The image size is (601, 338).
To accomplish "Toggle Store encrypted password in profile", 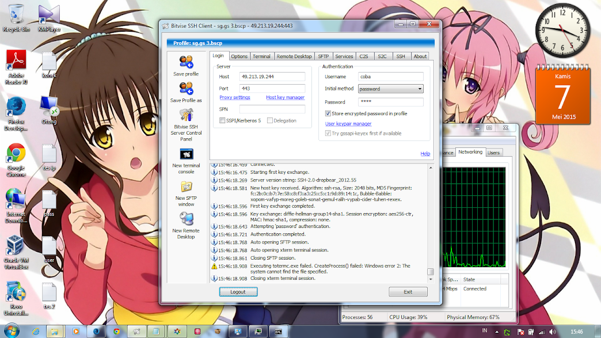I will pos(328,113).
